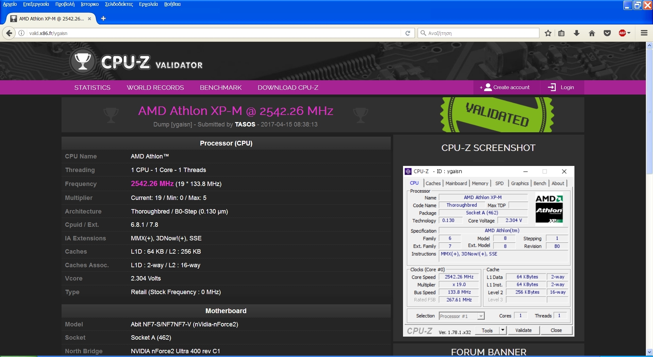Select the About tab in CPU-Z screenshot
The image size is (653, 357).
tap(558, 183)
